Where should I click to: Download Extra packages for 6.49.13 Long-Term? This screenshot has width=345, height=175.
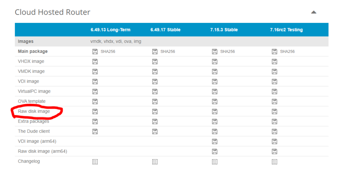[95, 122]
